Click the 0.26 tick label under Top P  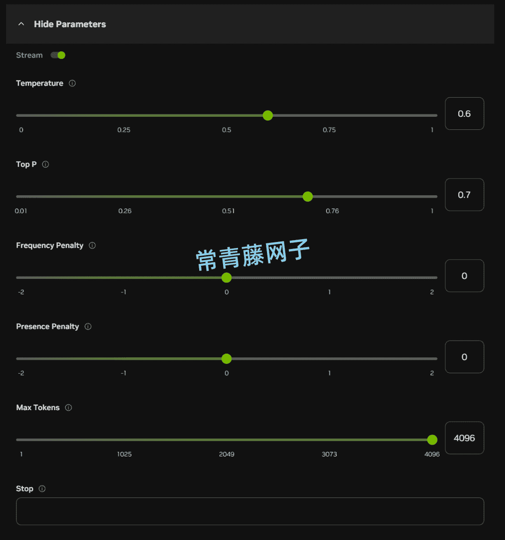(x=125, y=211)
